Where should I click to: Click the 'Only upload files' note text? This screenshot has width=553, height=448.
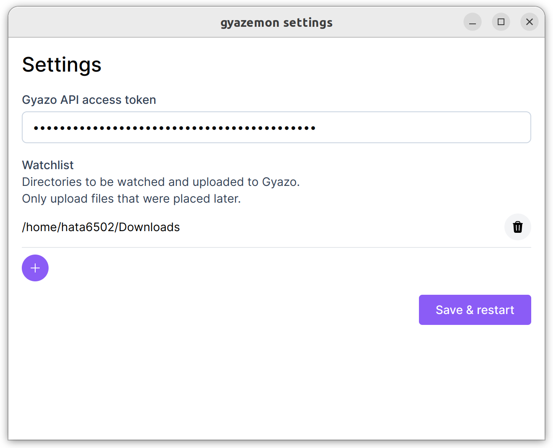click(x=131, y=199)
